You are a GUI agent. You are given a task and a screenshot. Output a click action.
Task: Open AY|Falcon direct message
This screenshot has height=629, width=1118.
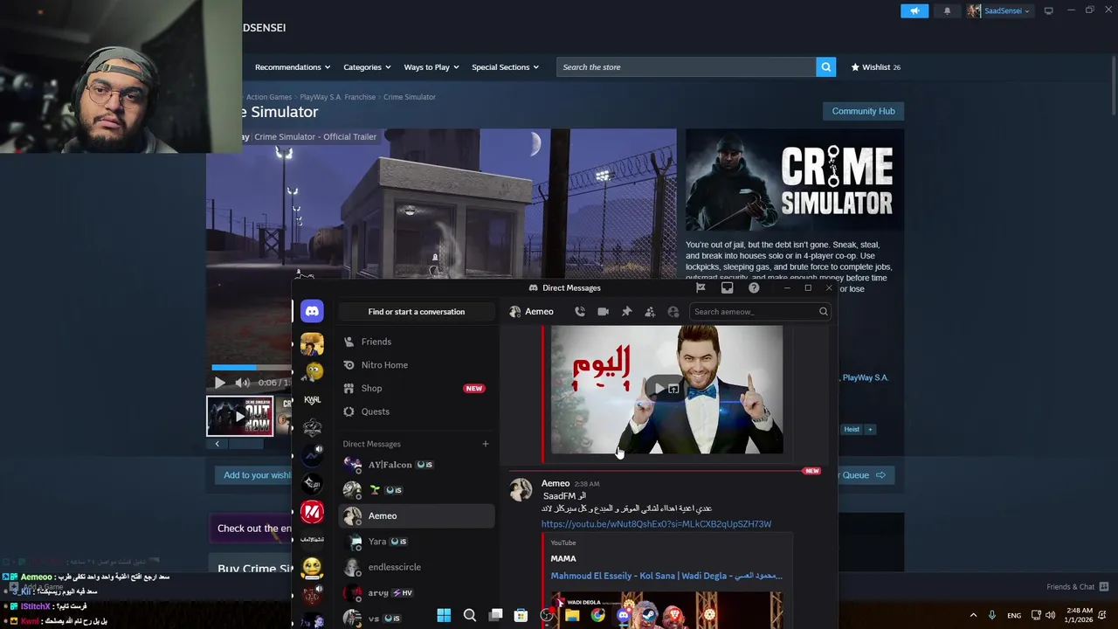point(416,465)
